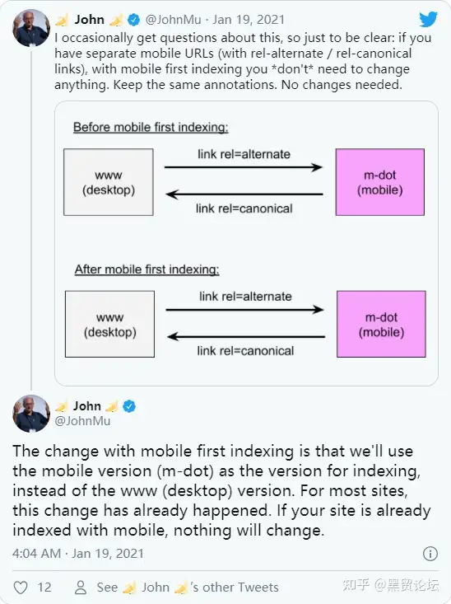Screen dimensions: 451x604
Task: Click the pink m-dot (mobile) box in Before diagram
Action: (x=379, y=182)
